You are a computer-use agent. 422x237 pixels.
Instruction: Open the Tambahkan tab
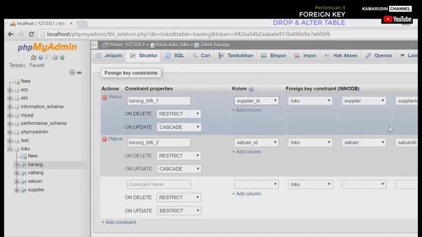coord(236,55)
